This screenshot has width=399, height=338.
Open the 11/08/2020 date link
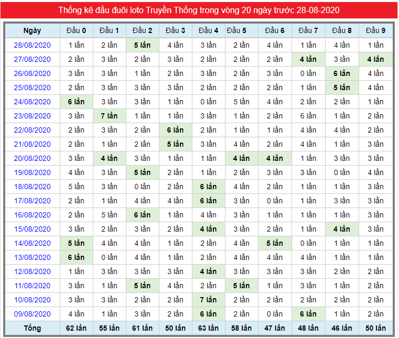click(x=33, y=286)
